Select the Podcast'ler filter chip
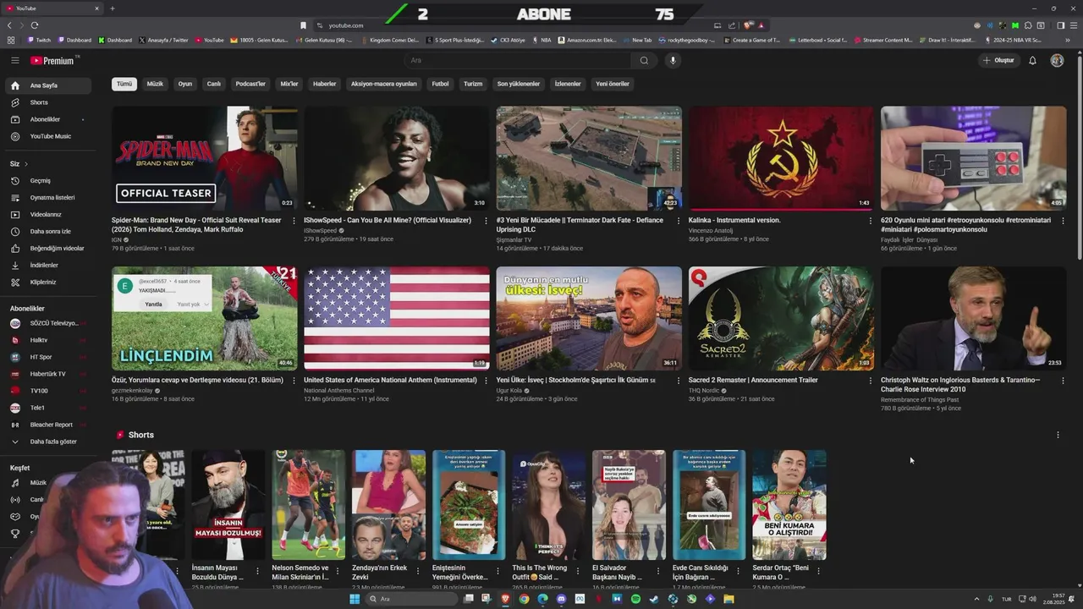This screenshot has width=1083, height=609. click(x=250, y=84)
